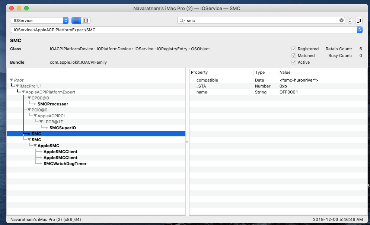Click the 0xb value cell

[283, 86]
